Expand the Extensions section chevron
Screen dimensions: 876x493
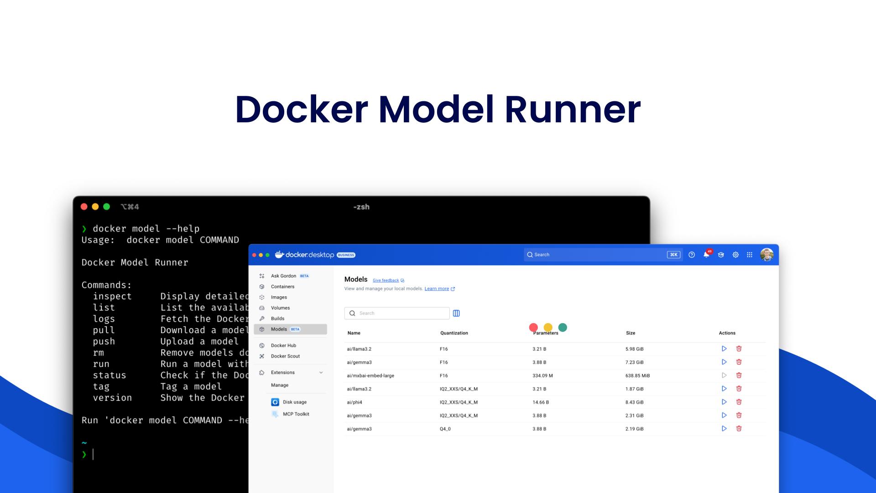321,372
